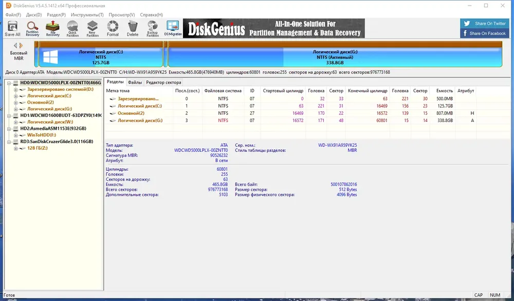Click the DiskGenius banner advertisement

[274, 29]
